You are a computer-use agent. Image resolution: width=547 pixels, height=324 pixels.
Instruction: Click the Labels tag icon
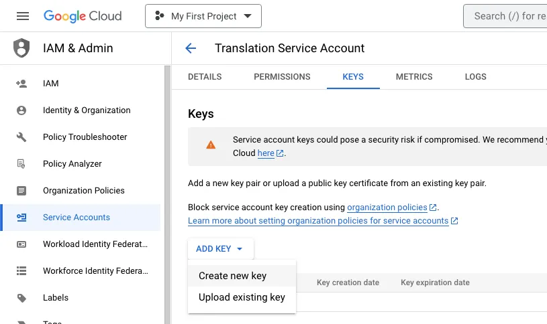pyautogui.click(x=21, y=298)
